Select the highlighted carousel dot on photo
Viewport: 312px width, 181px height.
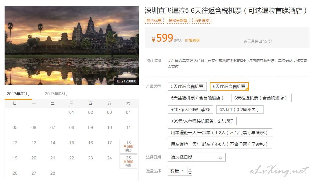coord(72,79)
